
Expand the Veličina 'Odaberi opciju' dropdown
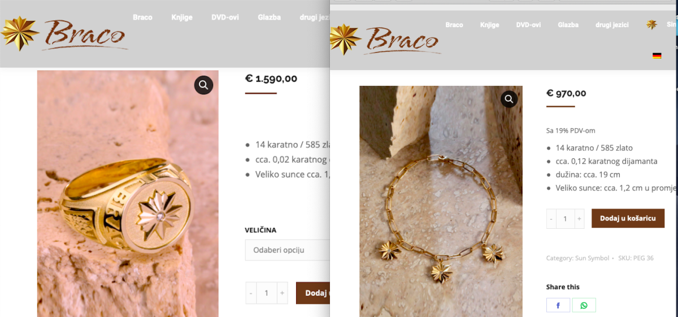pos(287,250)
